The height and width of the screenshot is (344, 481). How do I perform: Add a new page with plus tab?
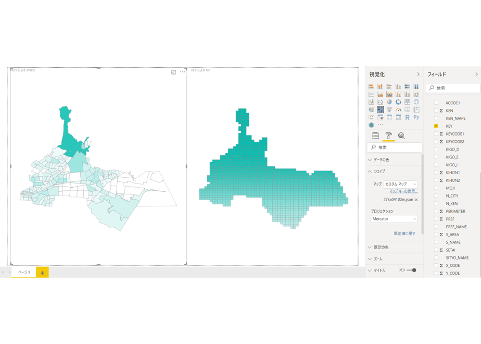(42, 273)
